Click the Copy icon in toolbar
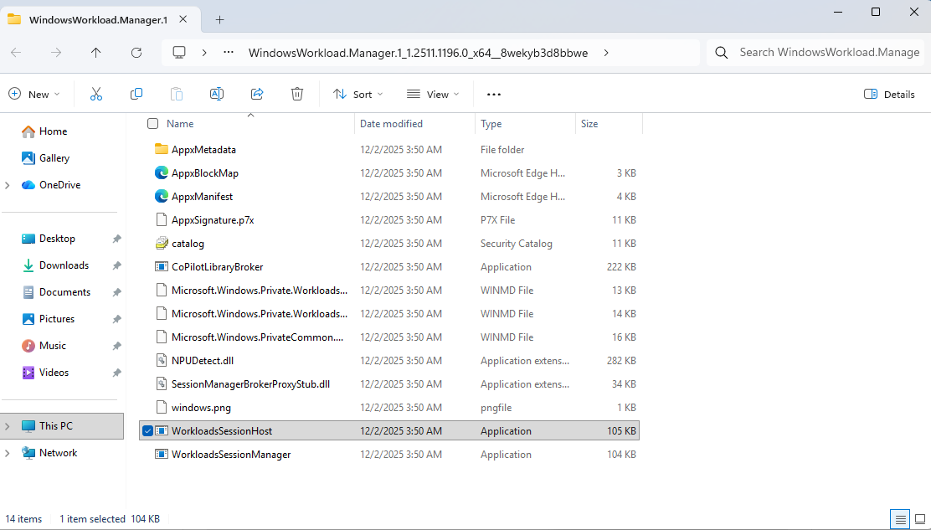931x530 pixels. tap(136, 94)
